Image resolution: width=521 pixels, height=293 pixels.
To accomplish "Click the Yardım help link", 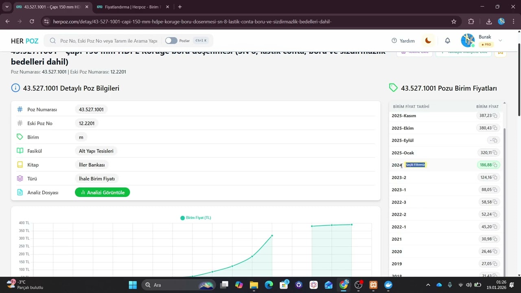I will click(x=403, y=41).
